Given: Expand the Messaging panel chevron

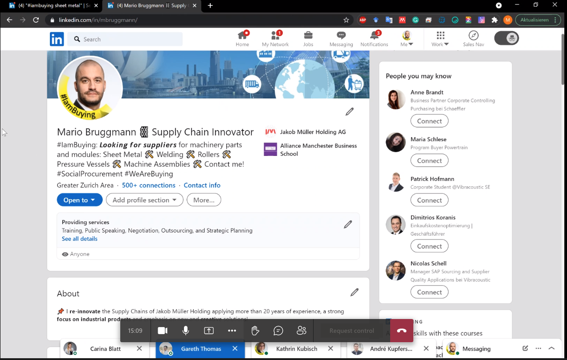Looking at the screenshot, I should coord(551,348).
